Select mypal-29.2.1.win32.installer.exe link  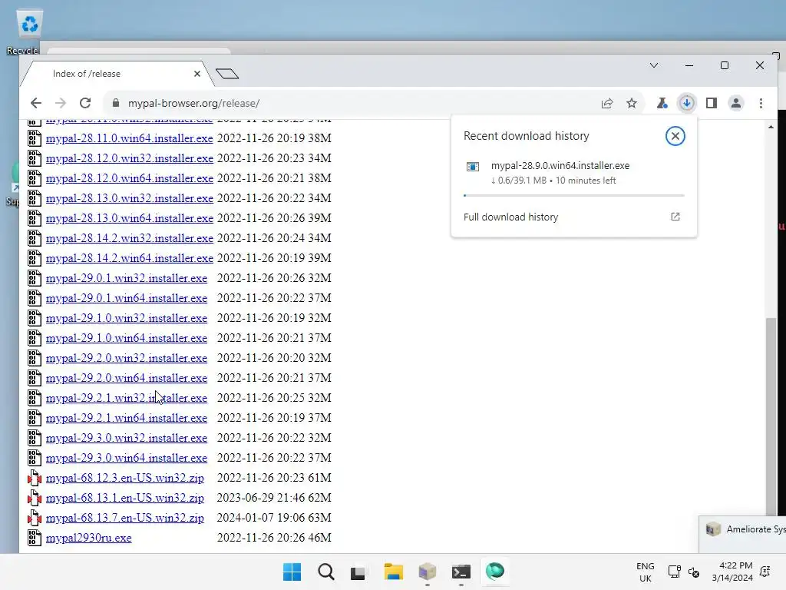pyautogui.click(x=127, y=399)
